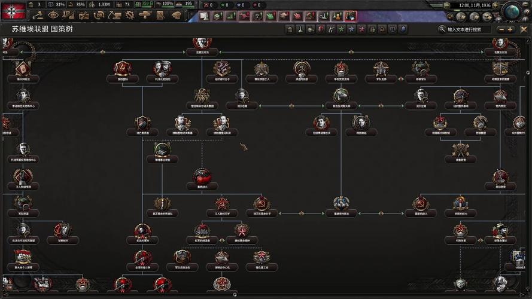The width and height of the screenshot is (532, 299).
Task: Select the plain red star focus
Action: (222, 204)
